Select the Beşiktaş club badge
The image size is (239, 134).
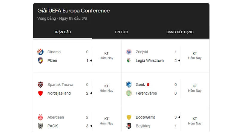[x=129, y=126]
